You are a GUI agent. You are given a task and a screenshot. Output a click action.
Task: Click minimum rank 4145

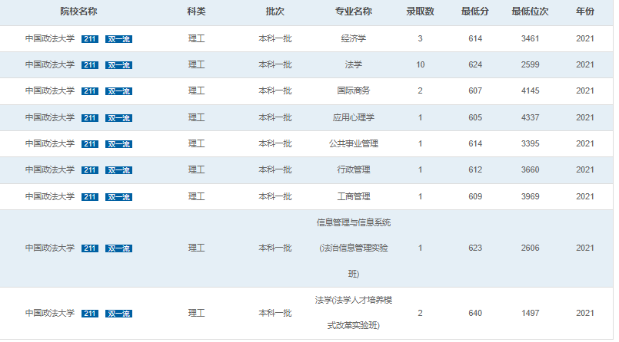click(x=530, y=90)
